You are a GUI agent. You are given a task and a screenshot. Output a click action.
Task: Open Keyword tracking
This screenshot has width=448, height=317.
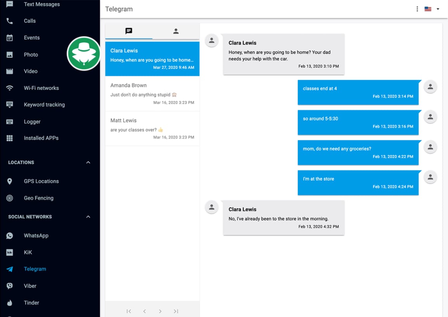(44, 105)
